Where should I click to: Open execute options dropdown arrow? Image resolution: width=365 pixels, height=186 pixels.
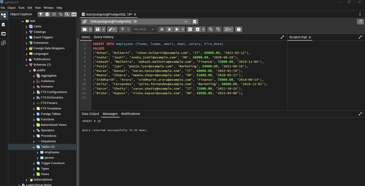(x=183, y=29)
